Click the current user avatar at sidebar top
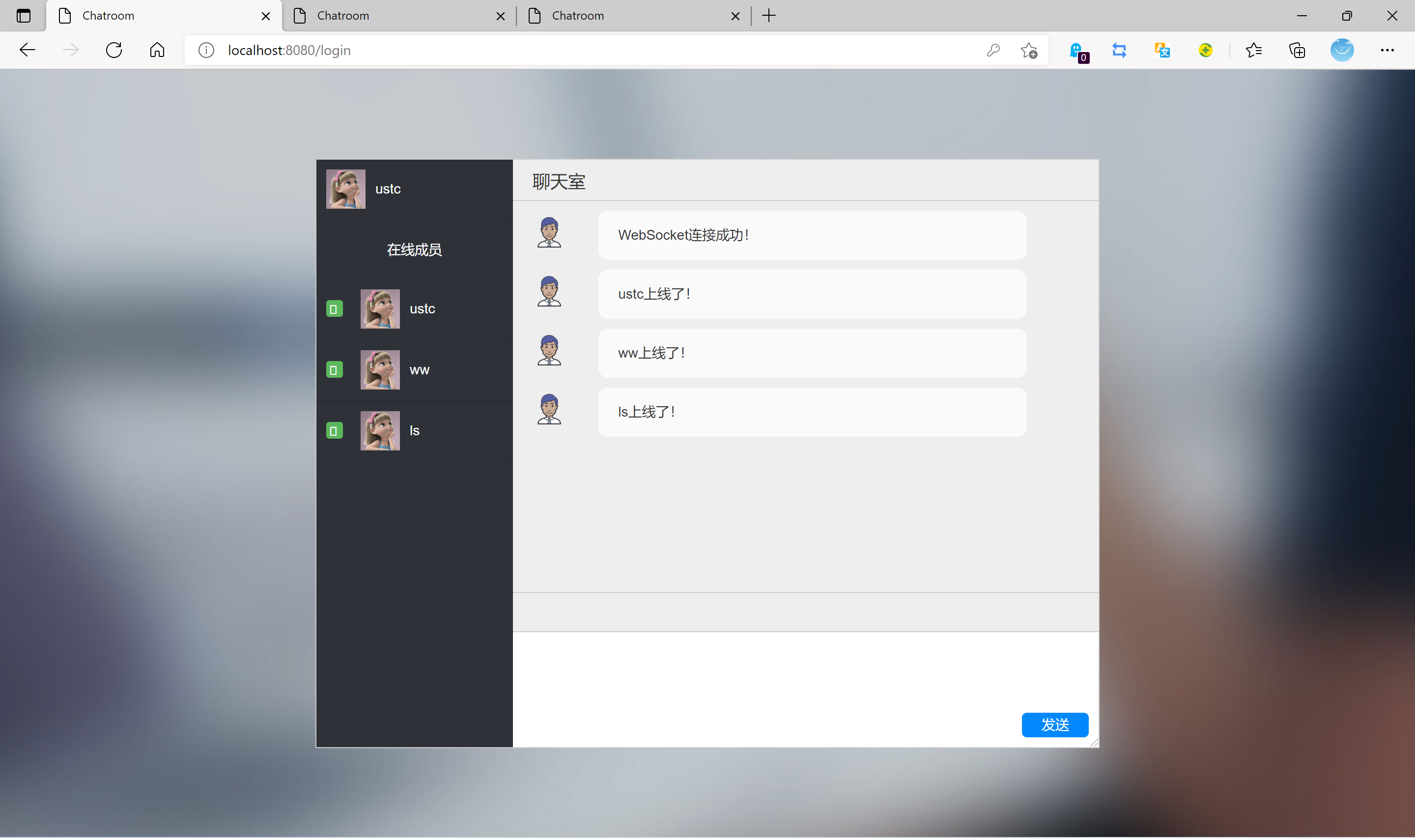The image size is (1415, 838). pos(345,189)
